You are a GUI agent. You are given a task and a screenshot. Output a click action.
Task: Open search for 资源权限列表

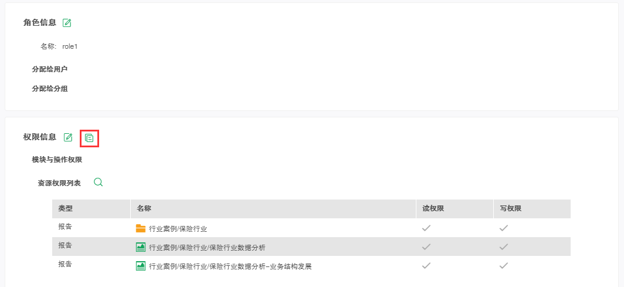click(99, 183)
